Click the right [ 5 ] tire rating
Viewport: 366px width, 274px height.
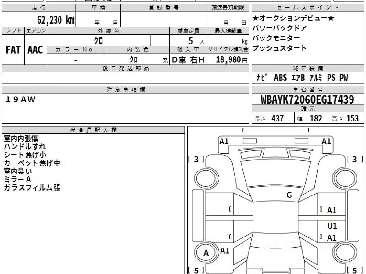point(354,270)
